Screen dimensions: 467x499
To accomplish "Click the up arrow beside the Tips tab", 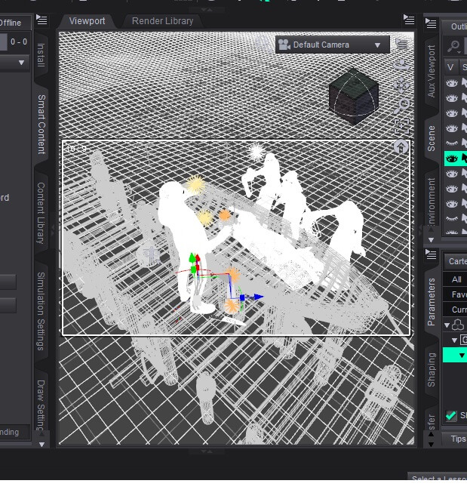I will click(431, 434).
